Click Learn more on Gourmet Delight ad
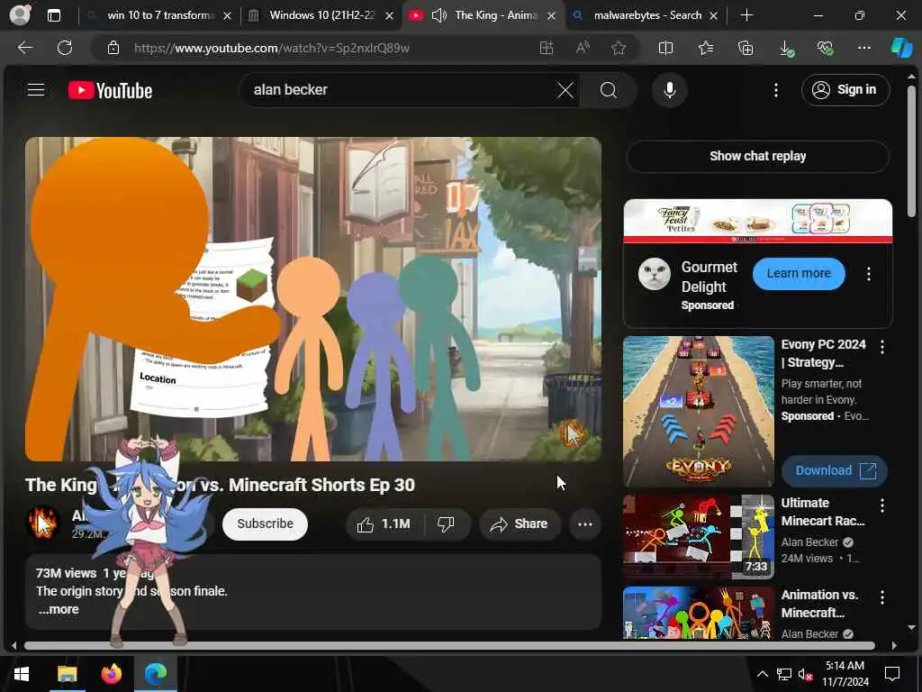 [799, 274]
